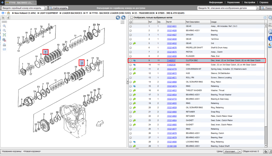Open the dropdown arrow beside the back arrow
The height and width of the screenshot is (156, 272).
pos(5,13)
